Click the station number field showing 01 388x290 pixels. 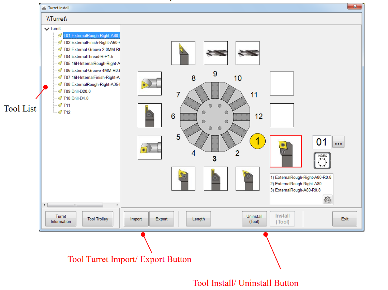pyautogui.click(x=322, y=142)
